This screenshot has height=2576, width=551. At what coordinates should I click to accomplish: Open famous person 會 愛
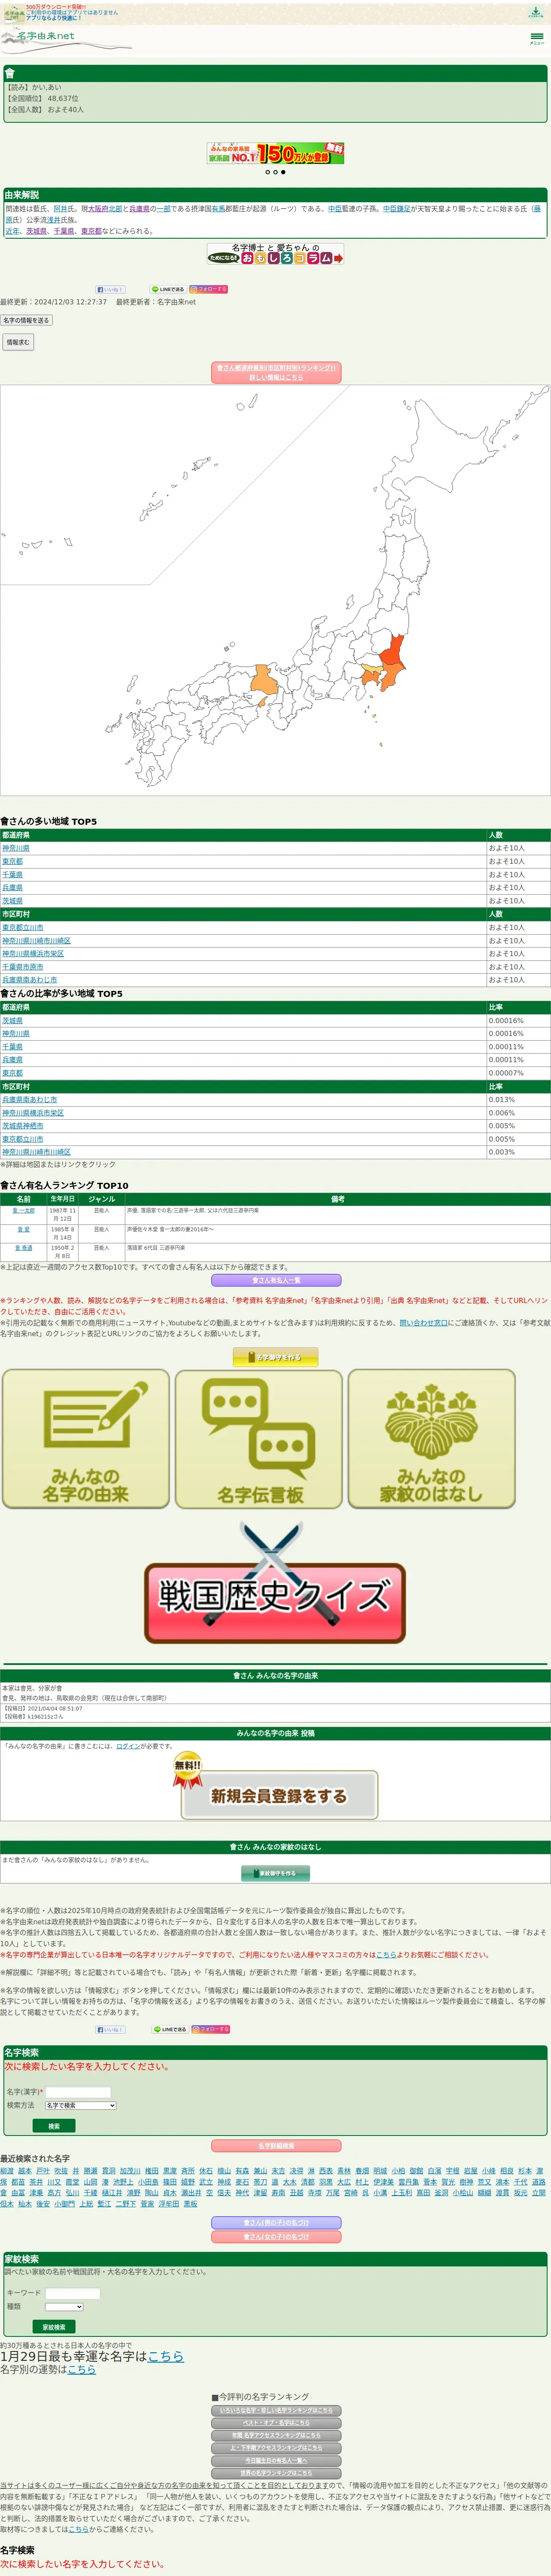(23, 1230)
